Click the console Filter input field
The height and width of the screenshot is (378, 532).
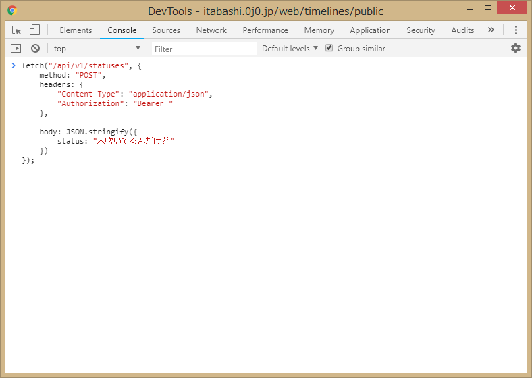pos(204,49)
